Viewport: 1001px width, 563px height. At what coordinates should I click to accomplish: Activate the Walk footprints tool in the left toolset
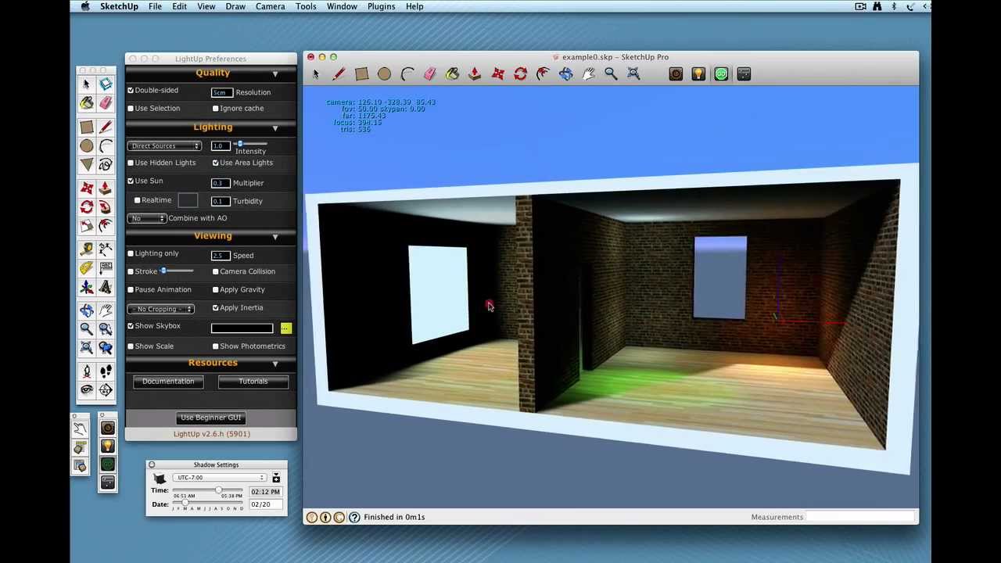pyautogui.click(x=106, y=371)
